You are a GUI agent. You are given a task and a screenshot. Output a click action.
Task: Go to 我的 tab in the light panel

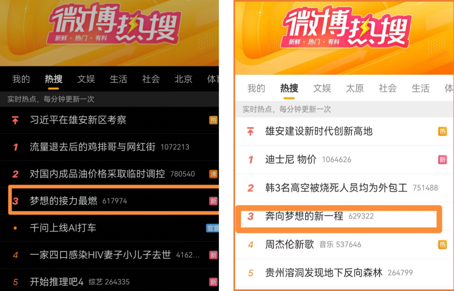tap(256, 88)
